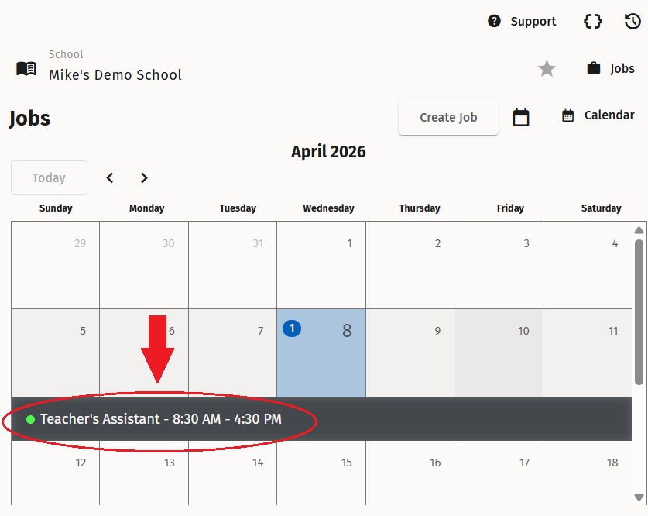The width and height of the screenshot is (648, 516).
Task: Open the curly braces developer icon
Action: coord(592,21)
